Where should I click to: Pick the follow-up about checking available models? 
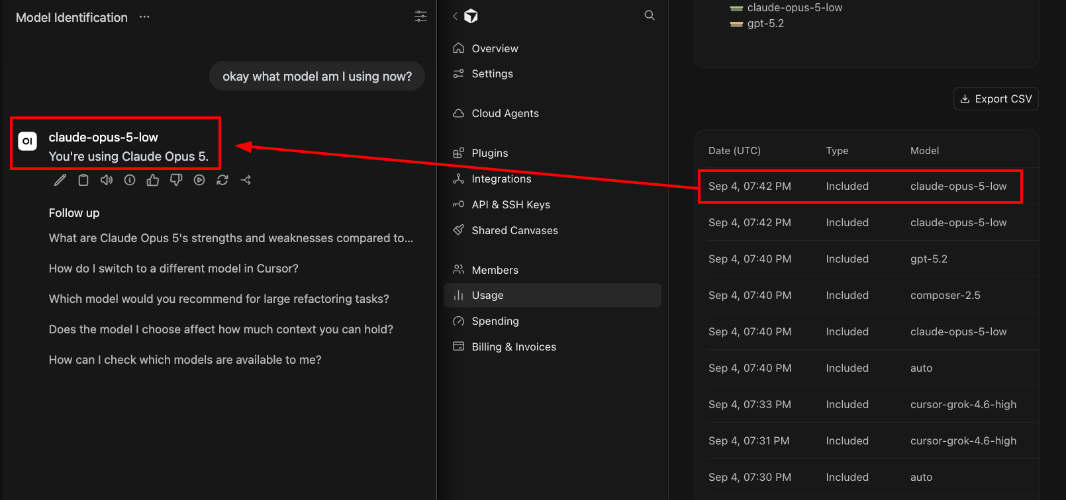(185, 360)
